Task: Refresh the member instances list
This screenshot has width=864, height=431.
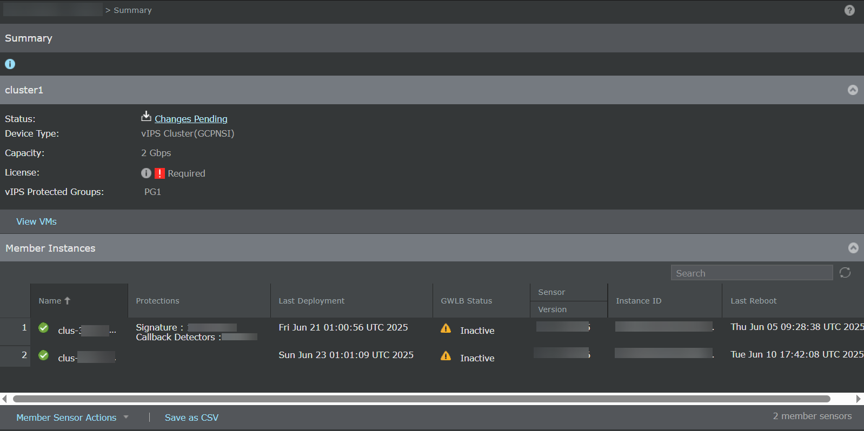Action: point(845,273)
